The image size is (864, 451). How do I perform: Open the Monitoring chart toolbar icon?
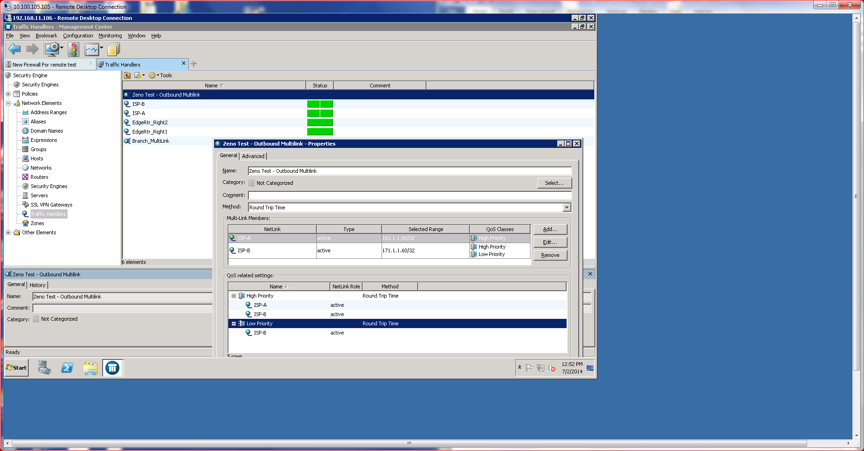pos(92,49)
